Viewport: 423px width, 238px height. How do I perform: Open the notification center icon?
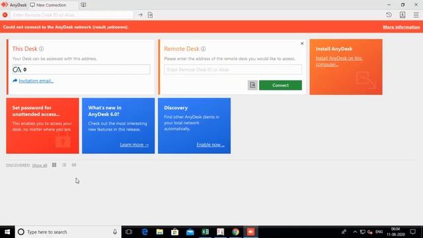[412, 232]
